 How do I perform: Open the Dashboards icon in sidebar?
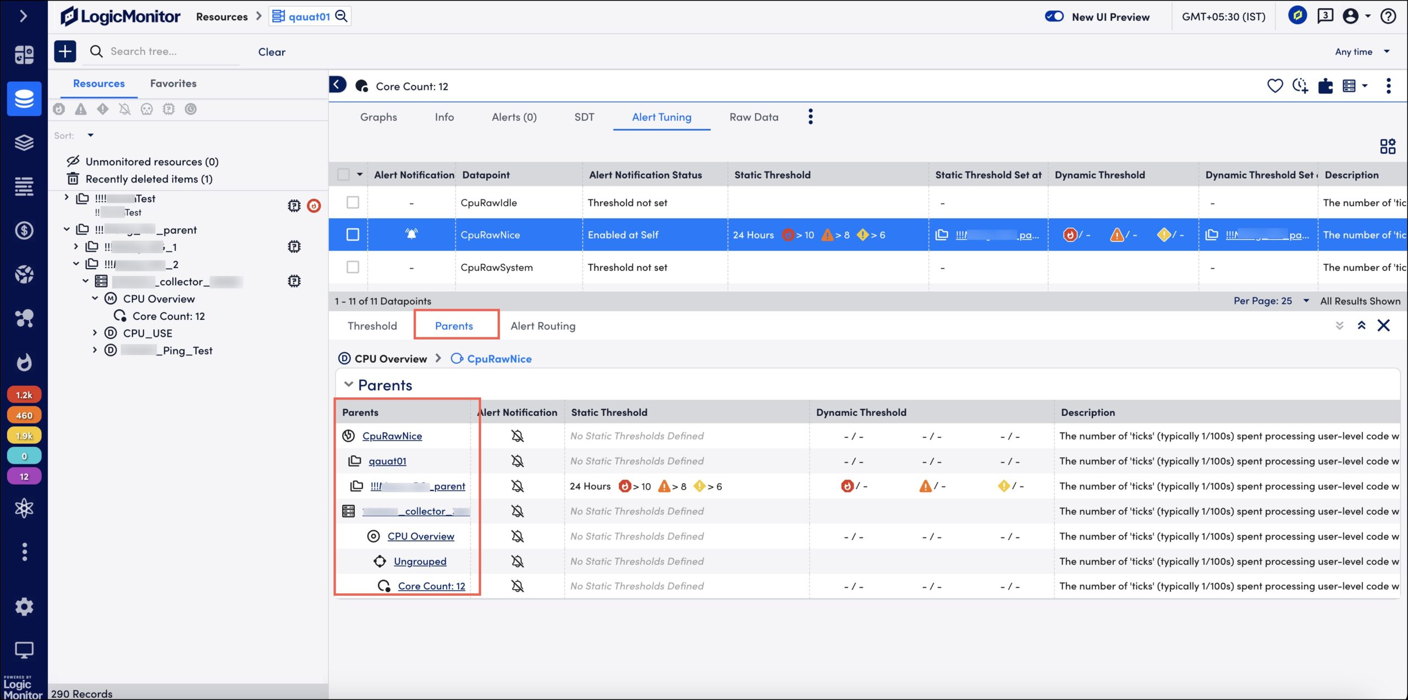click(24, 54)
